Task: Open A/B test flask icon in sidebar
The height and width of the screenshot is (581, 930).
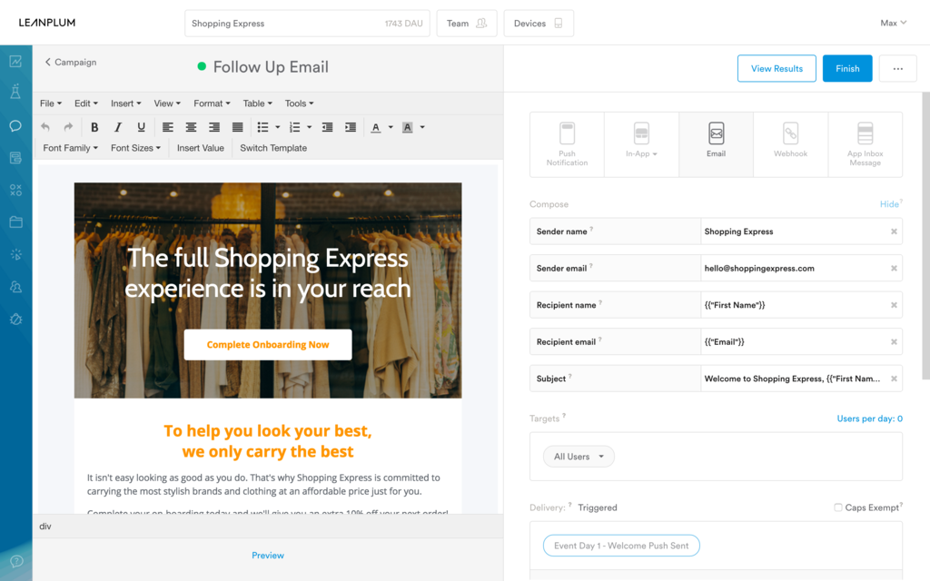Action: (16, 92)
